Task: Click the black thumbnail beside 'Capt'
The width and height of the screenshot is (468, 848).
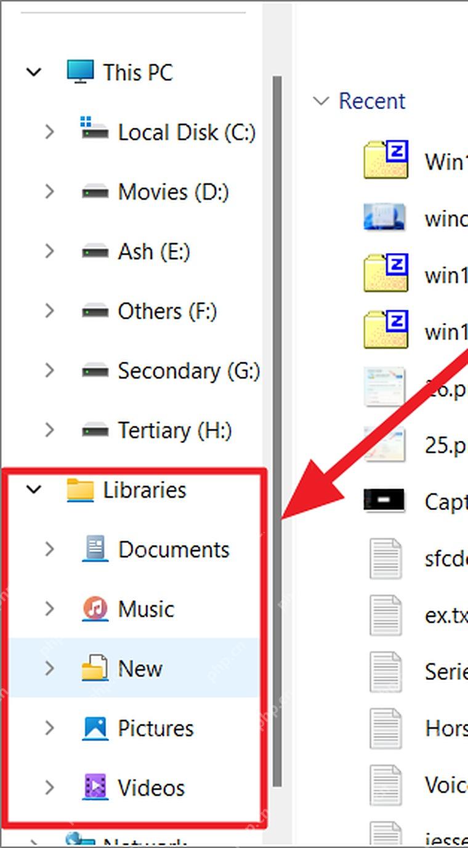Action: (384, 501)
